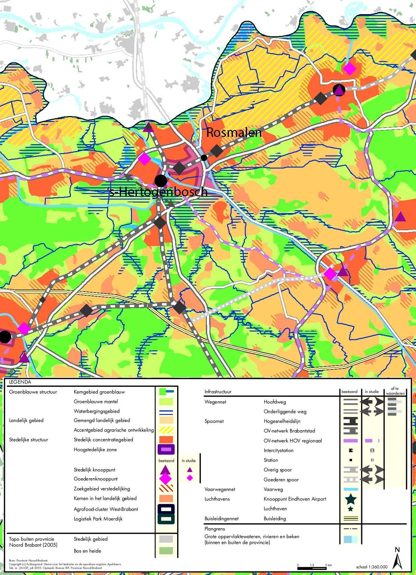Click the Goederen spoor in-studie arrows symbol
416x575 pixels.
pos(372,479)
